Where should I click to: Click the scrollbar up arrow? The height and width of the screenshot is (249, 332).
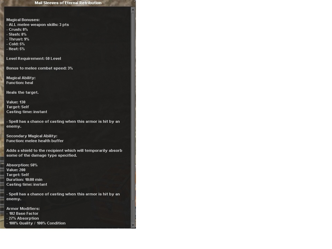click(x=133, y=10)
